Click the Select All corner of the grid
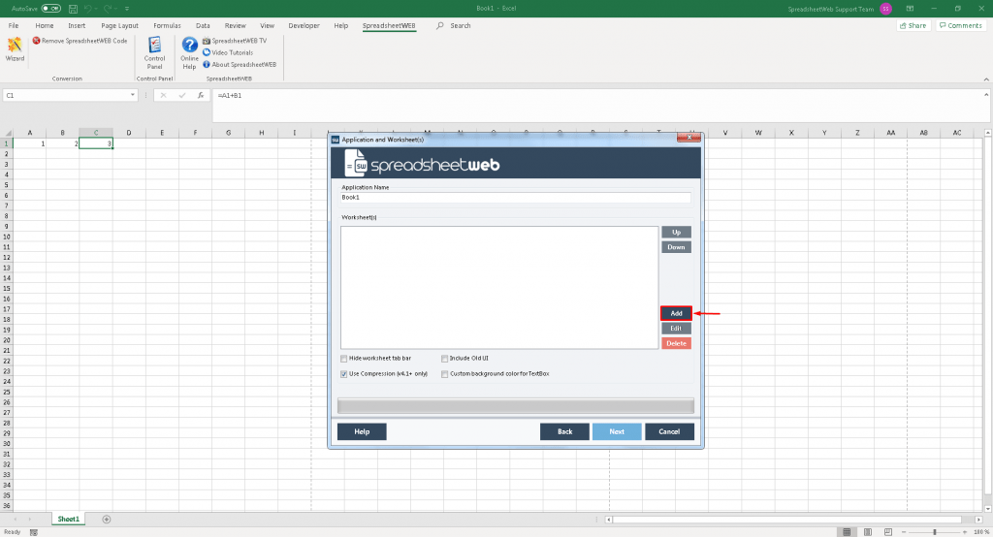Image resolution: width=993 pixels, height=537 pixels. click(8, 133)
